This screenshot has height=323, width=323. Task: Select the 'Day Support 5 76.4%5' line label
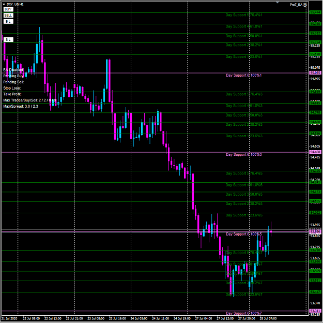pyautogui.click(x=244, y=173)
